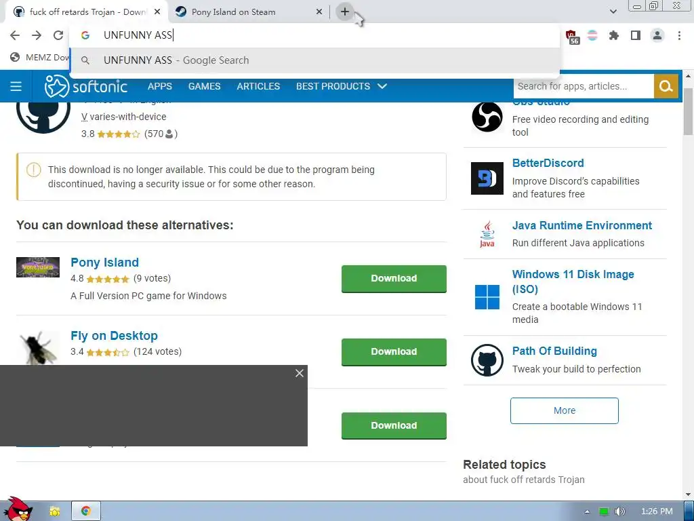Close the Pony Island on Steam tab
Viewport: 694px width, 521px height.
coord(319,12)
